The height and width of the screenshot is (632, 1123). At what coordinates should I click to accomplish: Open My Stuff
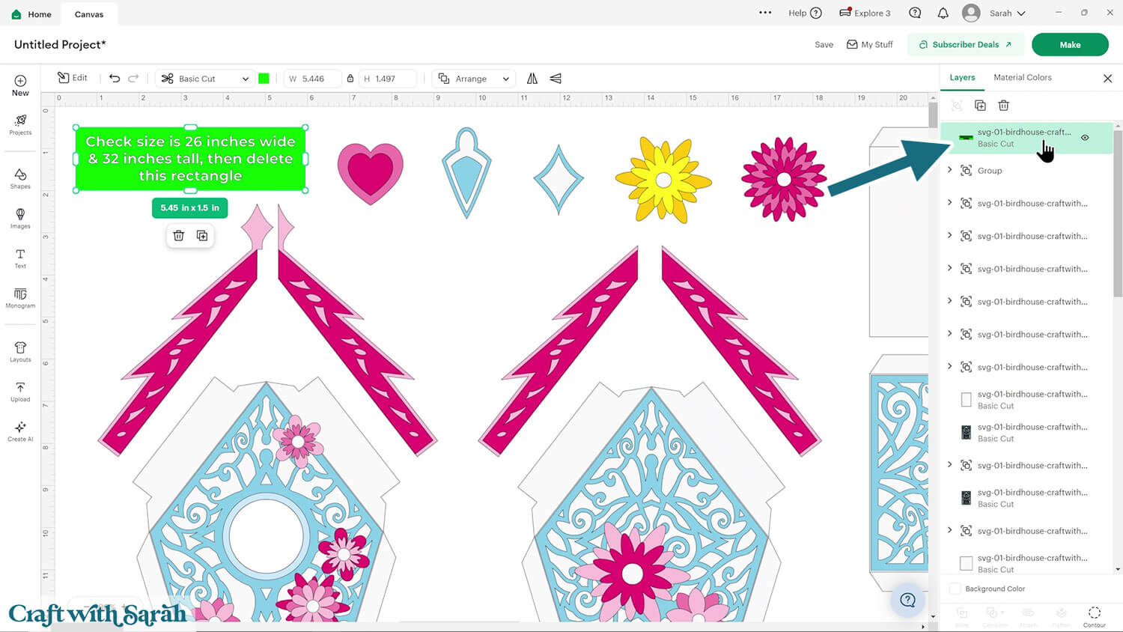coord(869,44)
